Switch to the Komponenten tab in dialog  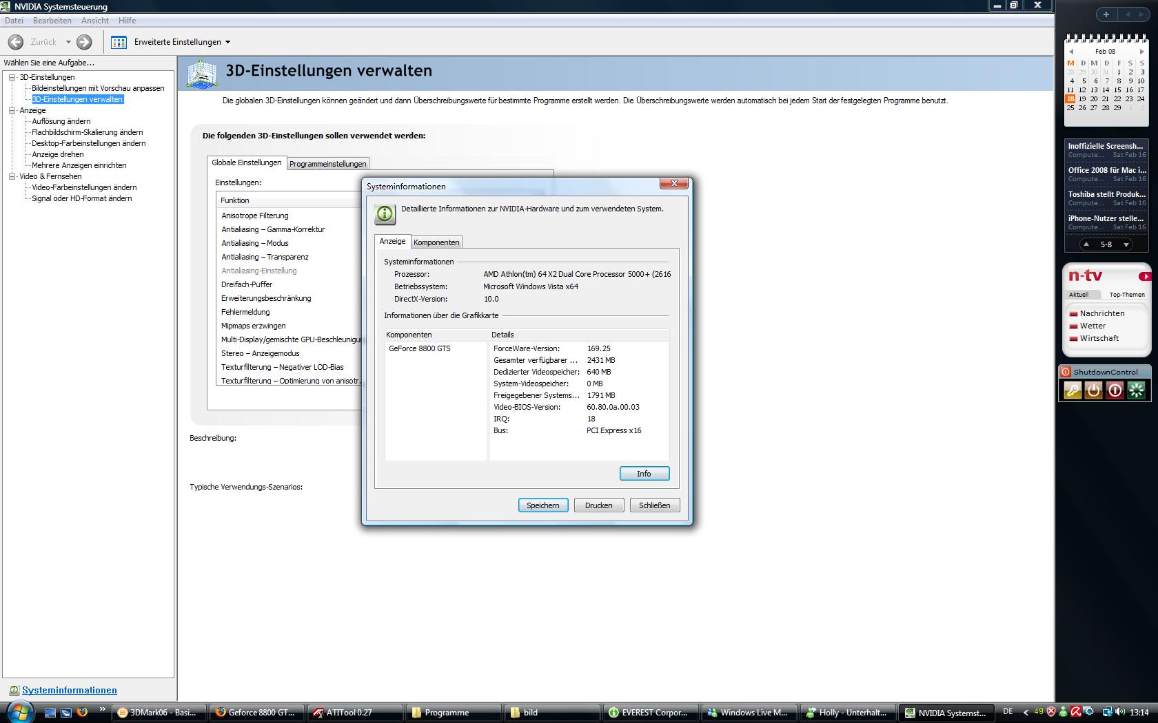click(436, 242)
